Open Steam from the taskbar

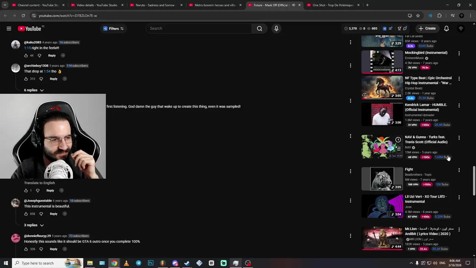(x=187, y=263)
